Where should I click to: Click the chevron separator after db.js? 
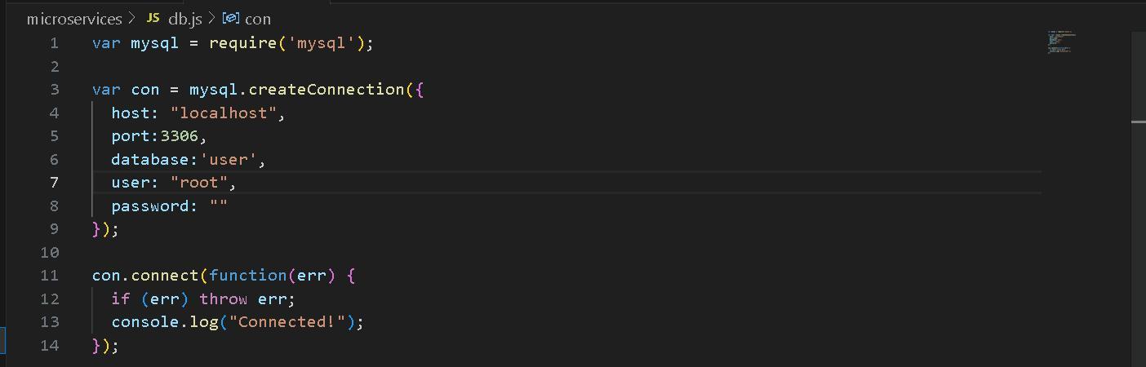coord(211,18)
